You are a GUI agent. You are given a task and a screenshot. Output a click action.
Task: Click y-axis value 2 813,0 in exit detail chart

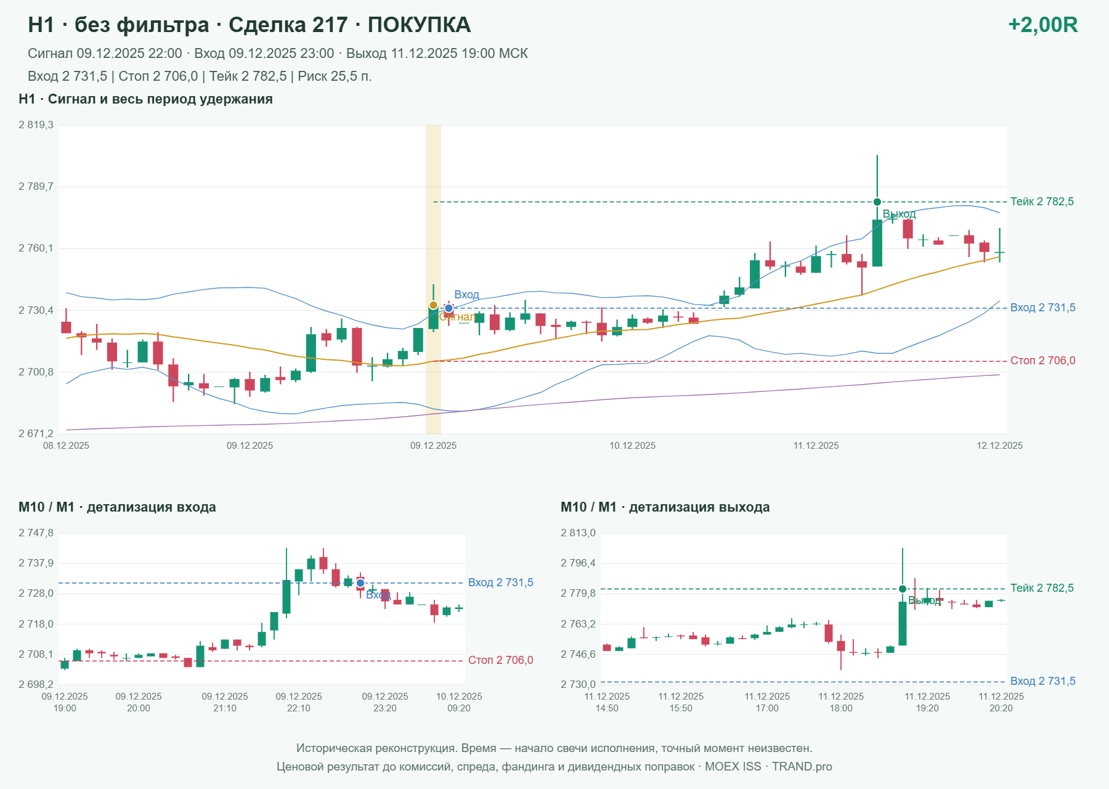click(x=578, y=533)
